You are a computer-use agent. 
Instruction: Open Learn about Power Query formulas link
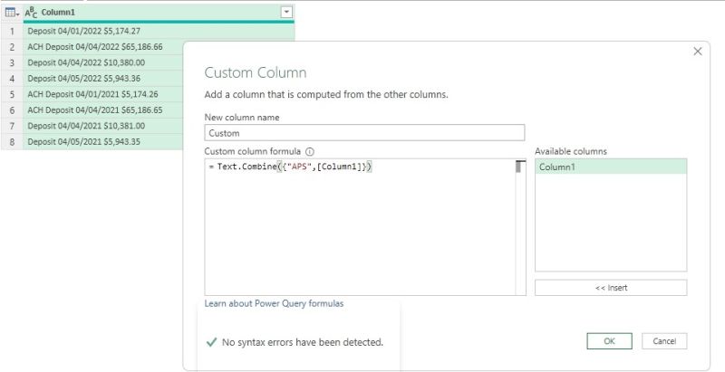(x=274, y=303)
